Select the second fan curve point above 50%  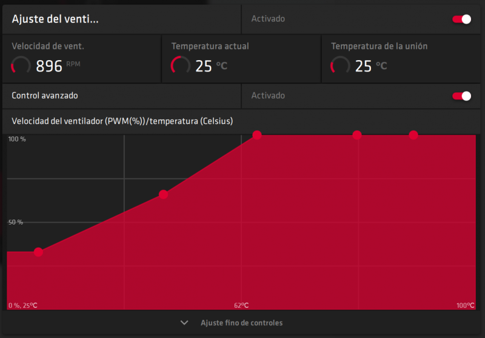tap(163, 194)
